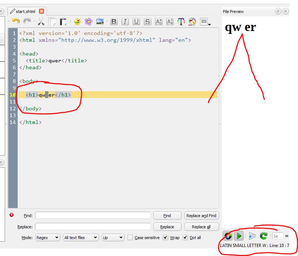Viewport: 298px width, 256px height.
Task: Click the purple flower beautify icon
Action: 88,22
